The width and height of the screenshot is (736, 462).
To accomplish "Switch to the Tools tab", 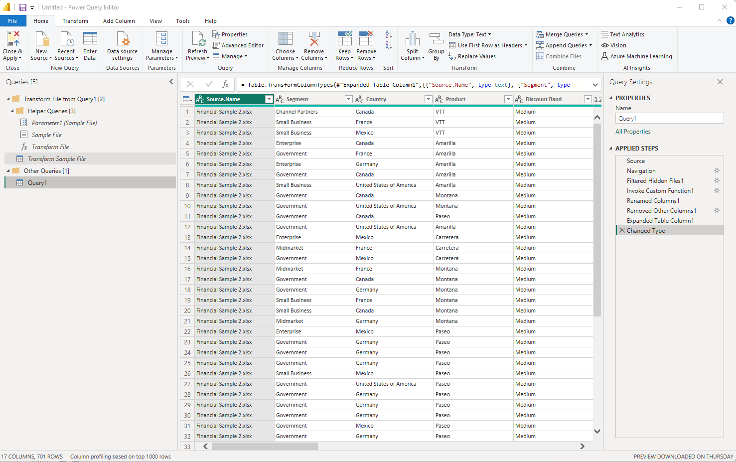I will (x=183, y=21).
